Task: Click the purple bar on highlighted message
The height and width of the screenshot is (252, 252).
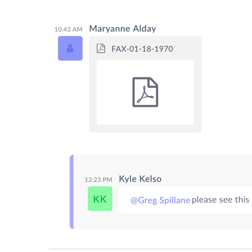Action: (72, 192)
